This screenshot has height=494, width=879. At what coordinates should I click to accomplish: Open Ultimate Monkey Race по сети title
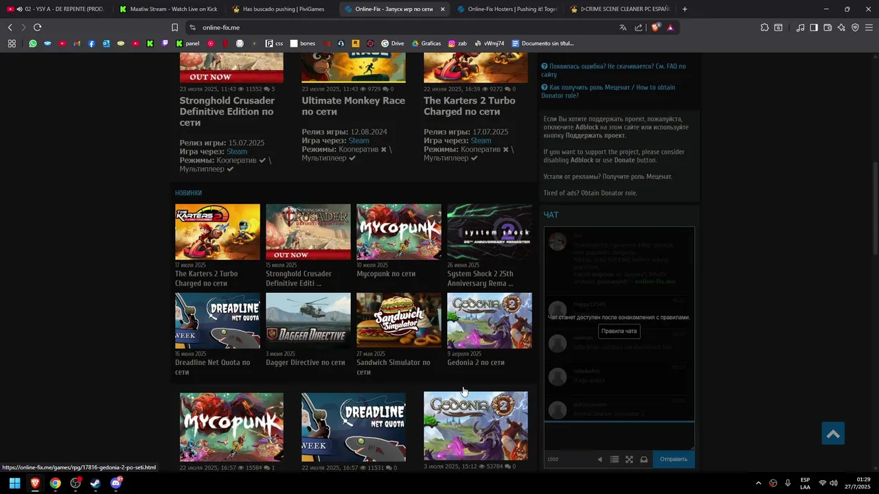[x=353, y=106]
